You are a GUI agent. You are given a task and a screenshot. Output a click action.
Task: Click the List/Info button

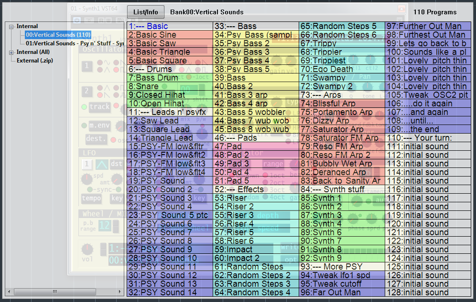[x=145, y=12]
